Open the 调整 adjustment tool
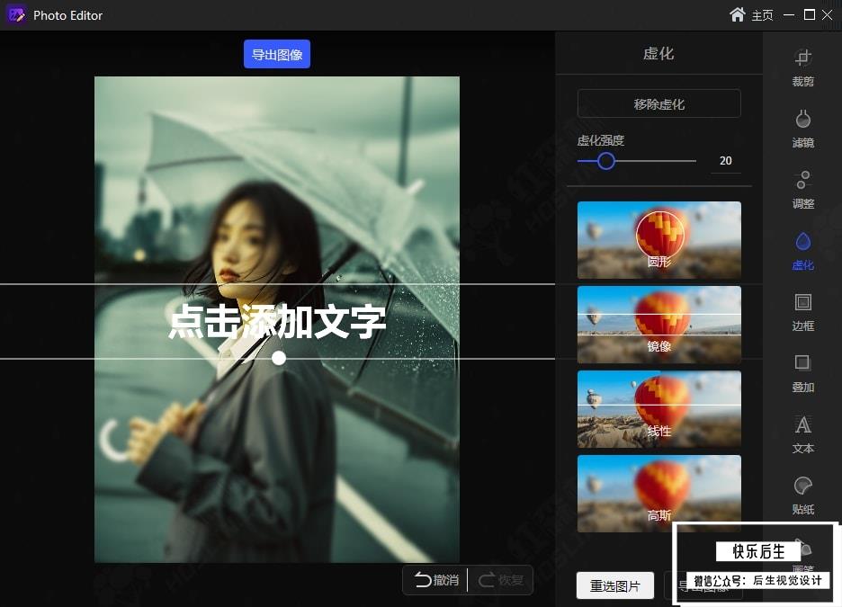 click(x=802, y=190)
